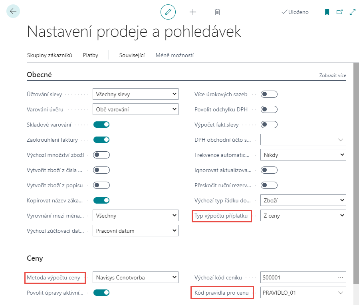The image size is (361, 305).
Task: Open Výchozí zúčtovací datum dropdown
Action: point(135,231)
